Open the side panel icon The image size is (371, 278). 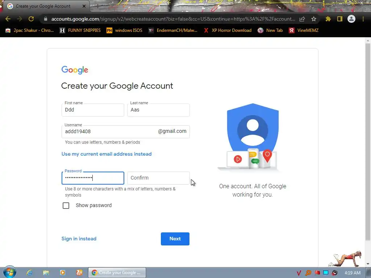[x=340, y=19]
